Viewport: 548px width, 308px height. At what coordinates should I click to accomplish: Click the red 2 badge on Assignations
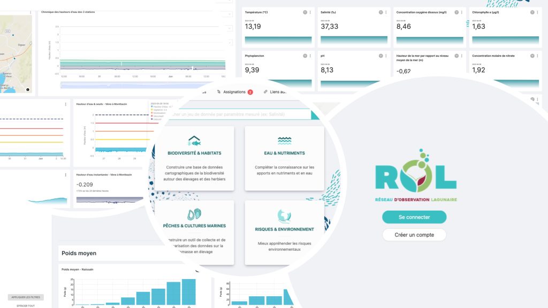(250, 92)
